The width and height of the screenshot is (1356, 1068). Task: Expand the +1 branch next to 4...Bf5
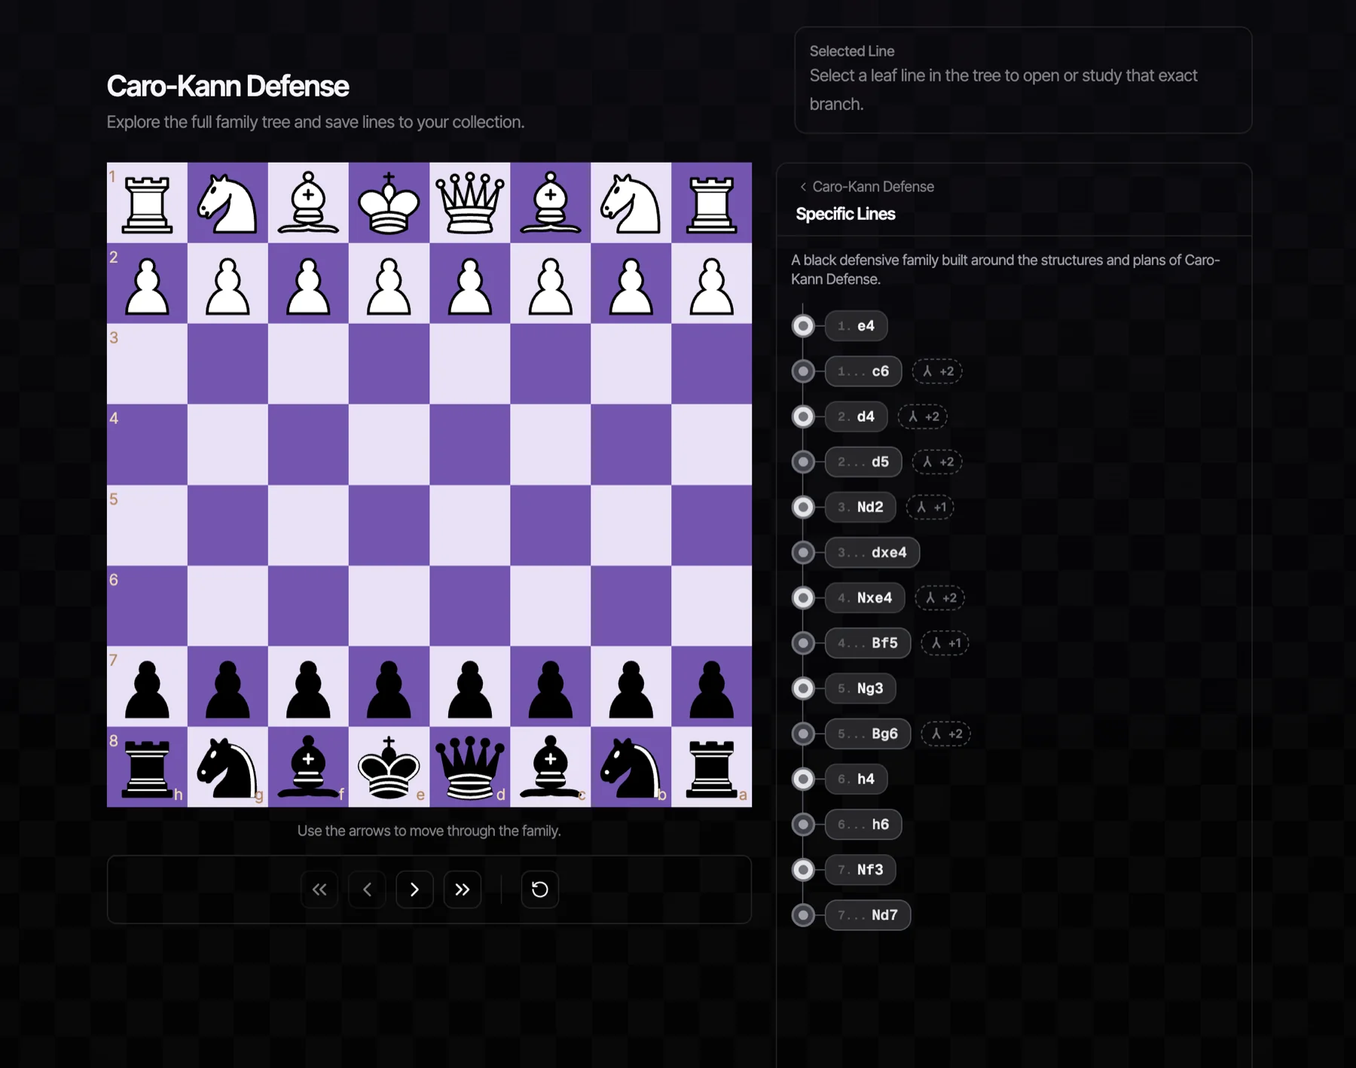coord(945,642)
